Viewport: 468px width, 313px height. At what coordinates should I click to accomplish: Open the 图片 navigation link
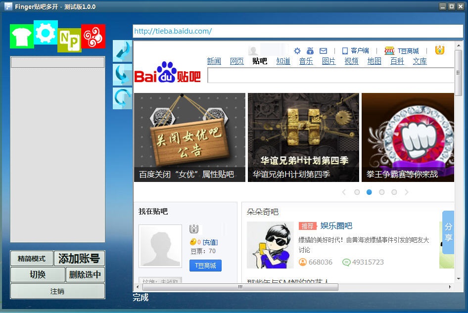(328, 61)
